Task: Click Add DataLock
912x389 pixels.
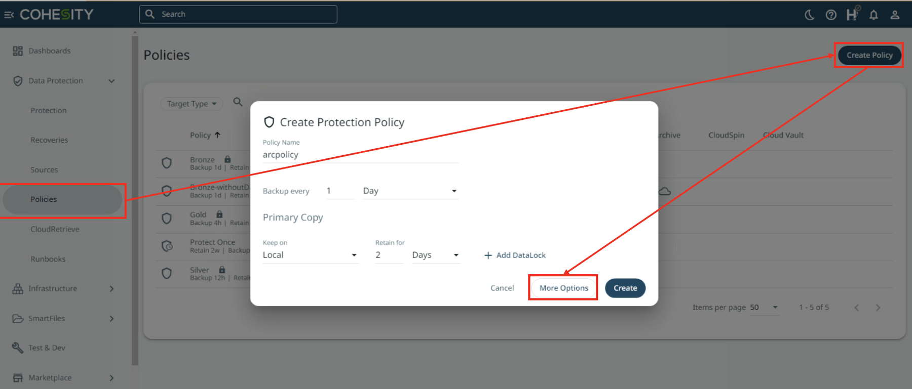Action: point(515,255)
